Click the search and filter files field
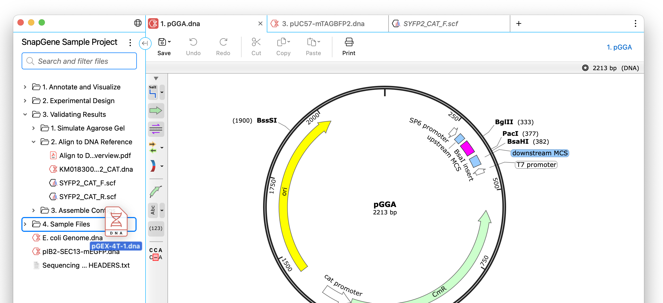 [x=79, y=61]
